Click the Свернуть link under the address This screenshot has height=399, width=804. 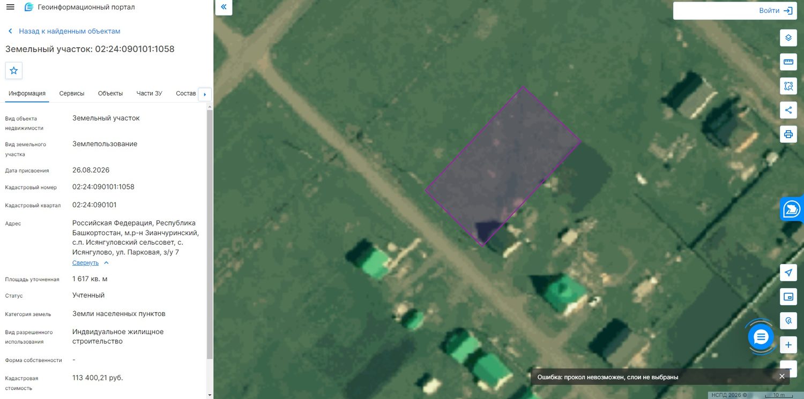click(x=86, y=263)
